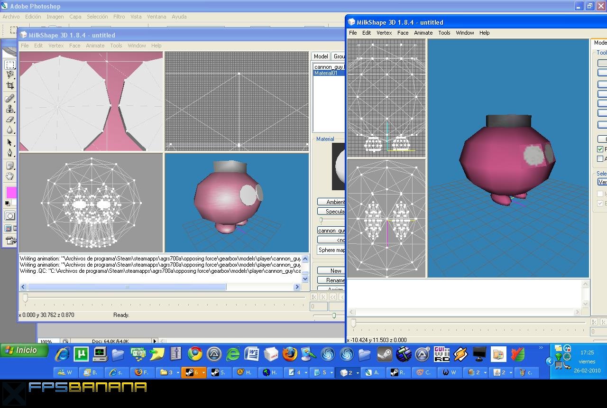607x408 pixels.
Task: Select the Hand tool
Action: pos(10,176)
